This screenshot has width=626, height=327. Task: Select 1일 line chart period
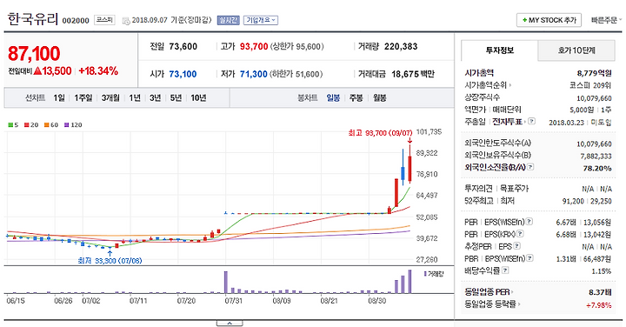[59, 97]
